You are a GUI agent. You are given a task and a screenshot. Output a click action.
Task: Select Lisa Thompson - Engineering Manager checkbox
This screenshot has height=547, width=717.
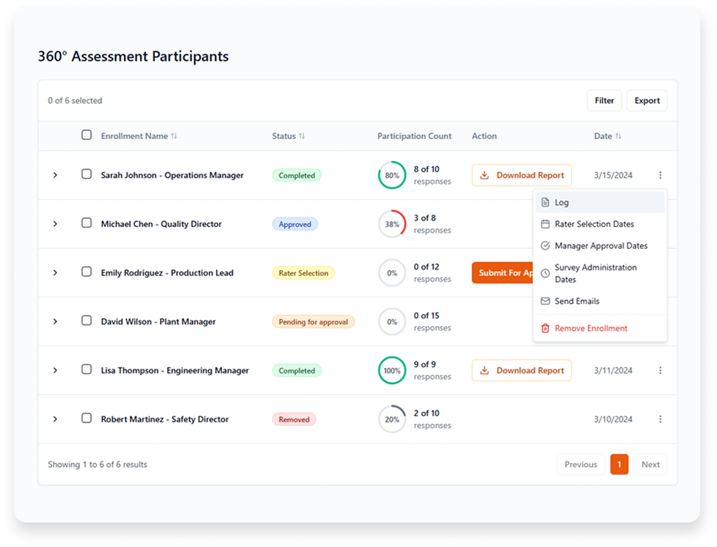tap(86, 369)
